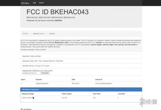
Task: Click the Unique ID value in table
Action: (104, 84)
